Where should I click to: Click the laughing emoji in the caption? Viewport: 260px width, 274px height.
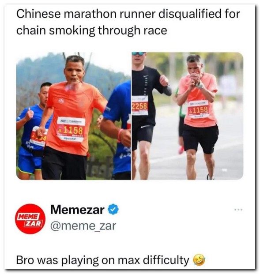(199, 260)
